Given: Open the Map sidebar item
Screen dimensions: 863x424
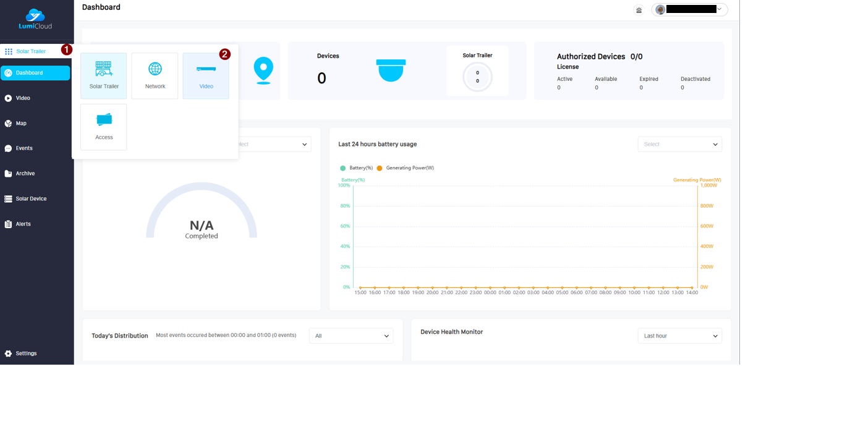Looking at the screenshot, I should point(21,124).
